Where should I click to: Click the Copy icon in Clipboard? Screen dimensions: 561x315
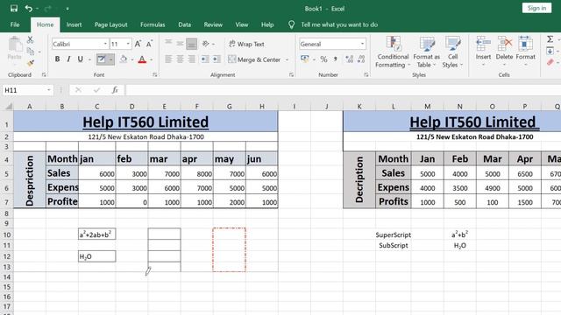31,52
